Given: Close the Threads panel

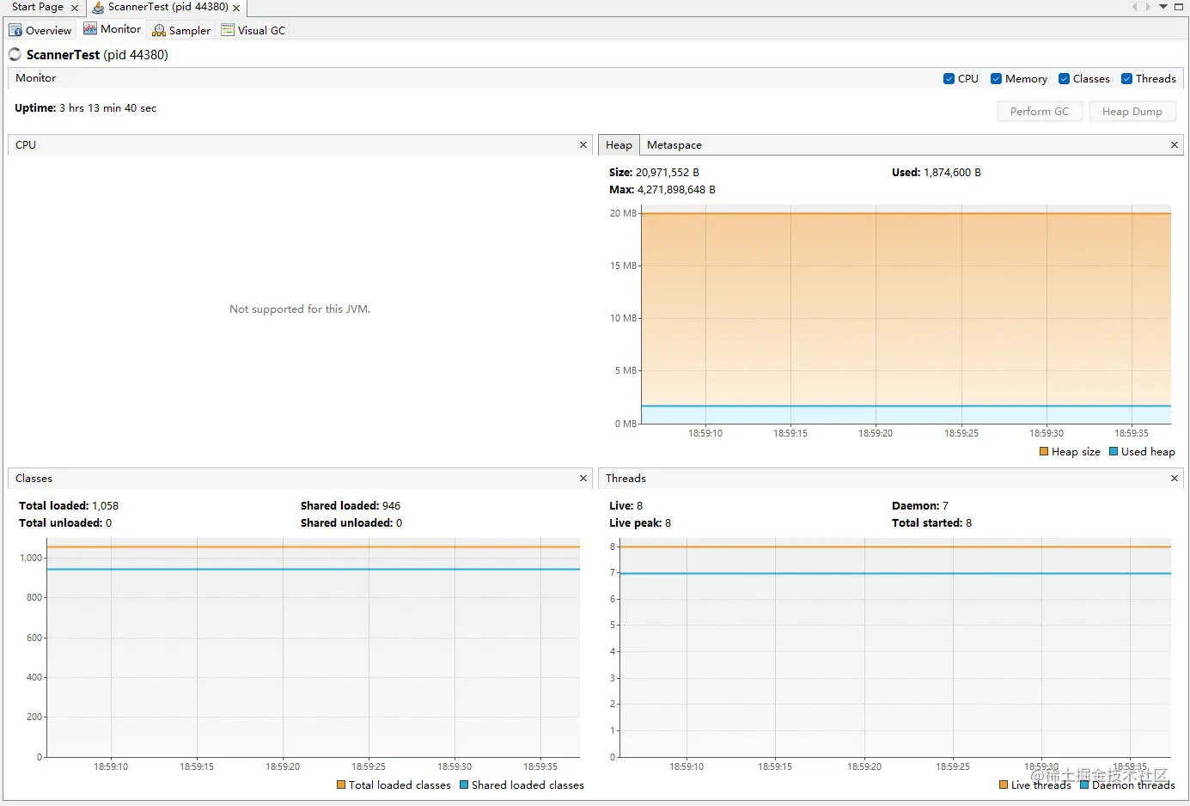Looking at the screenshot, I should [1175, 479].
